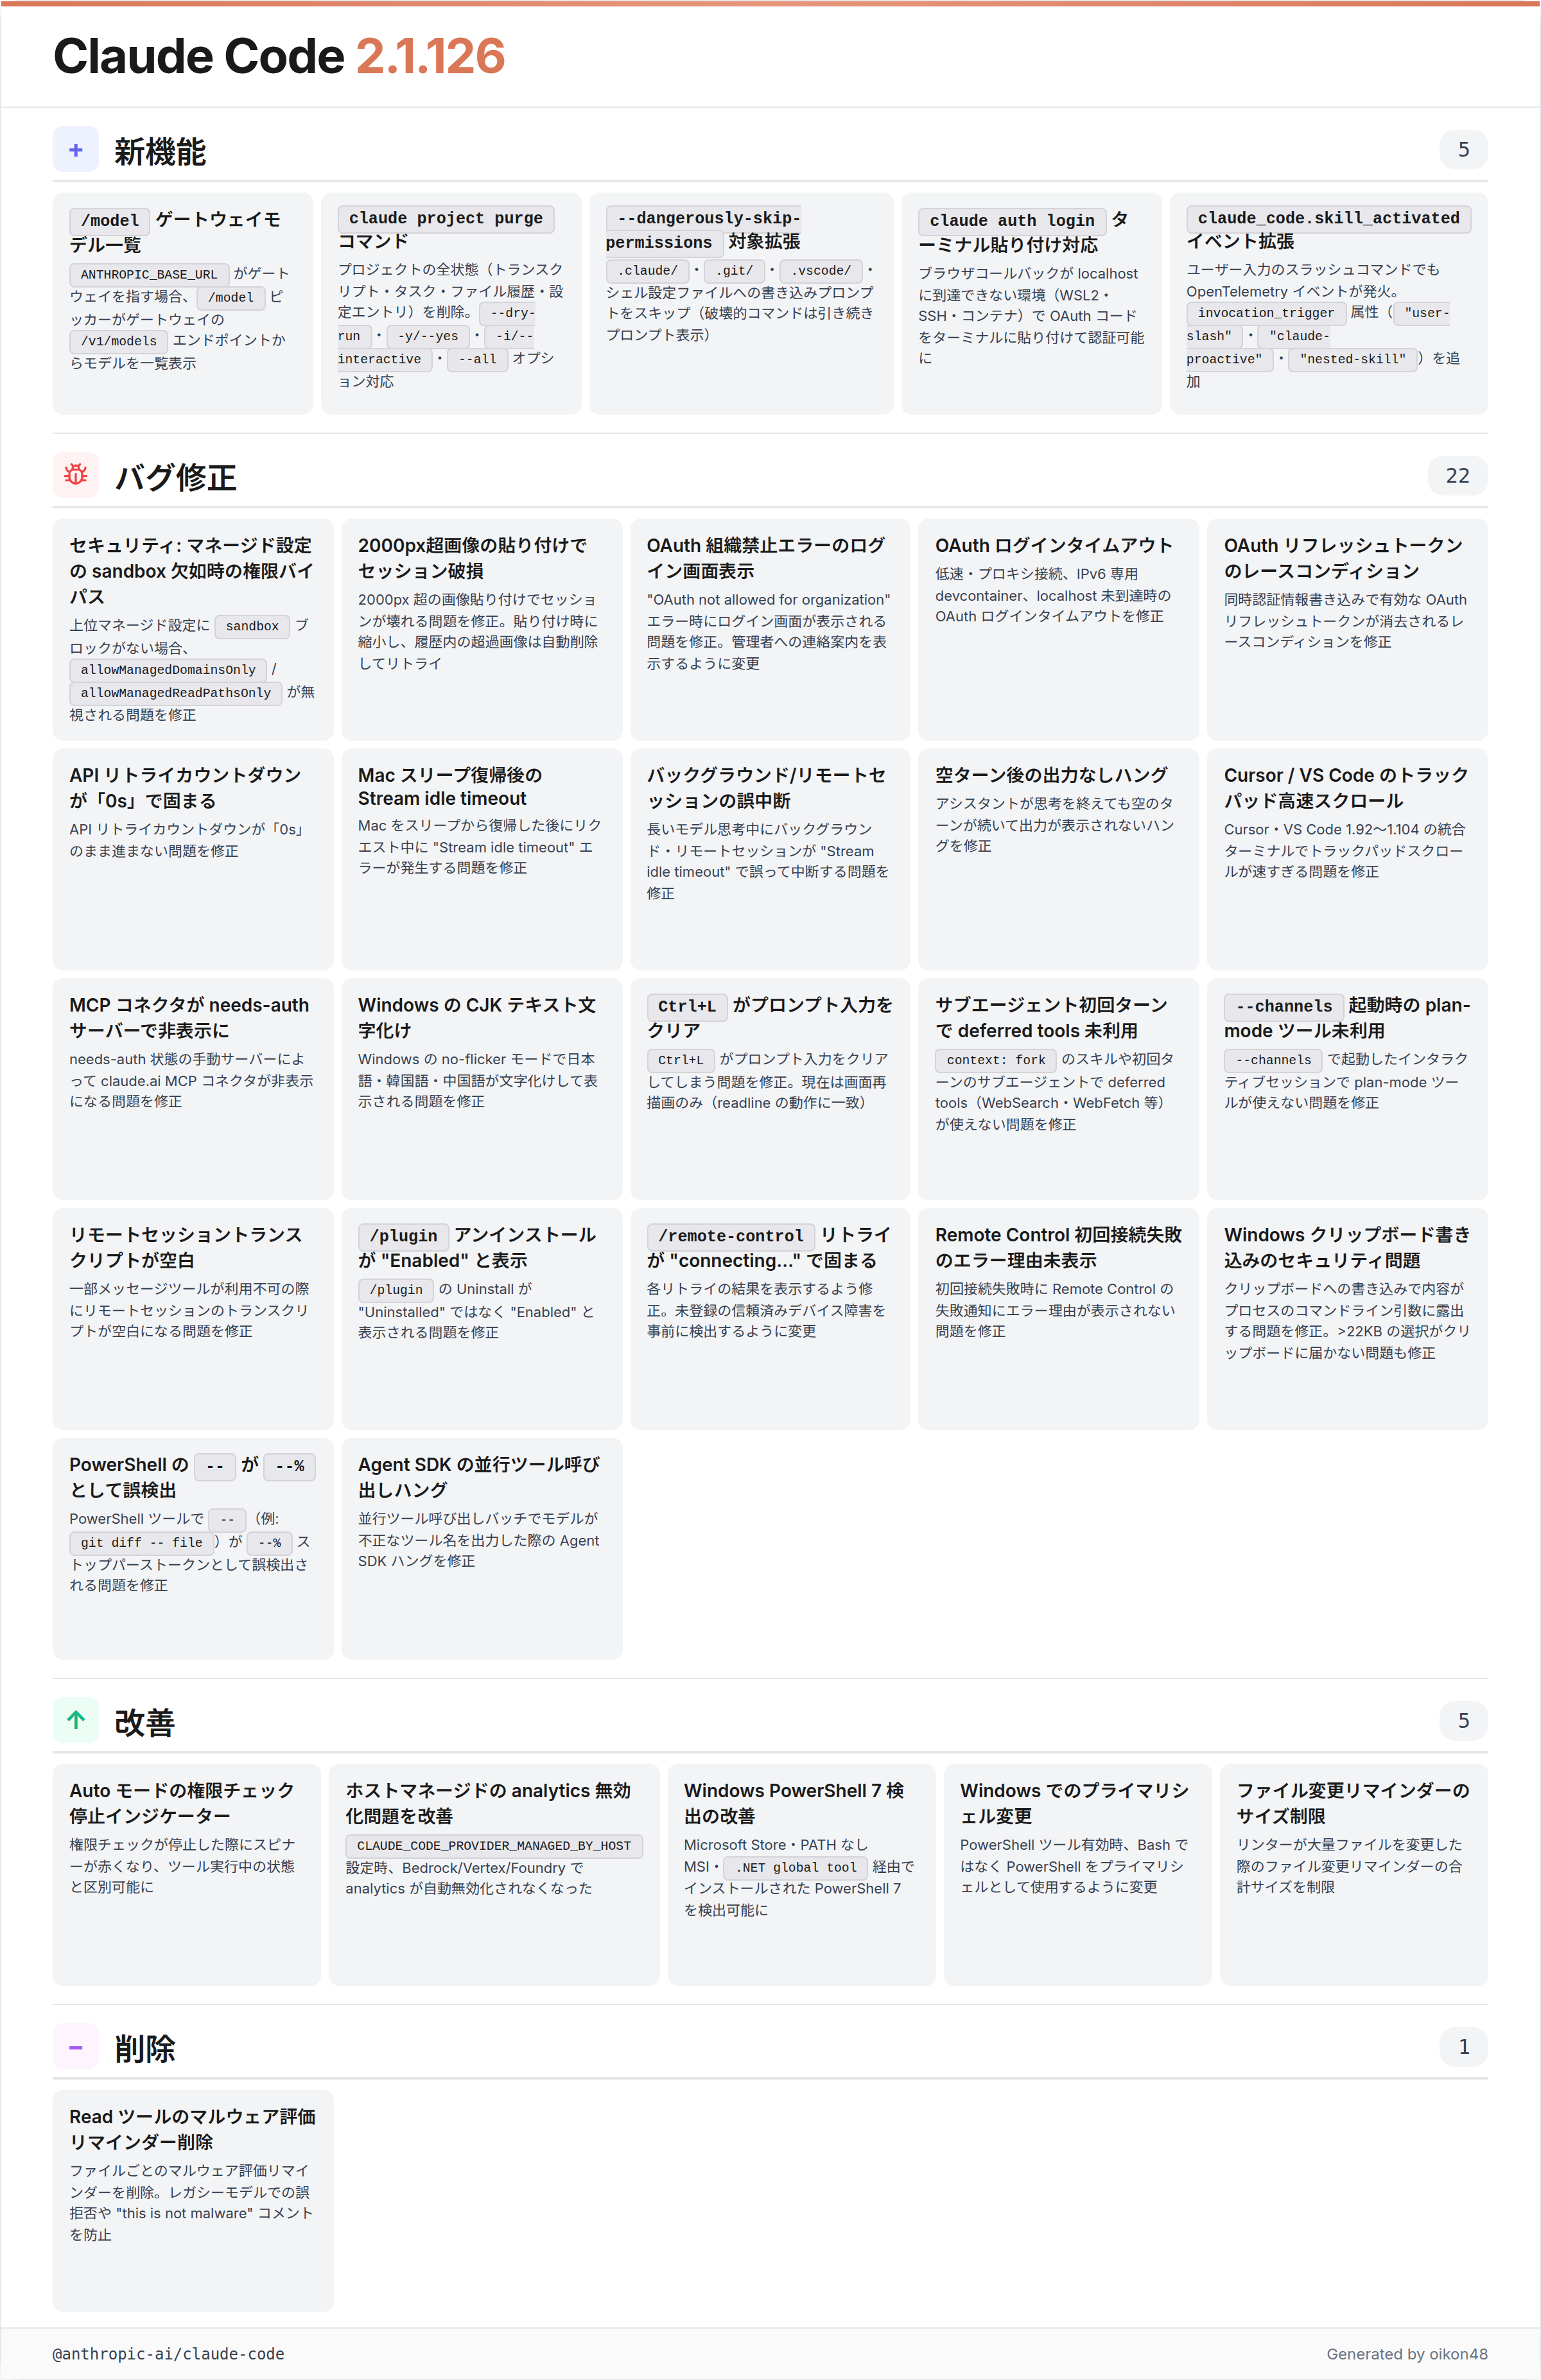Select the バグ修正 section heading

click(175, 477)
